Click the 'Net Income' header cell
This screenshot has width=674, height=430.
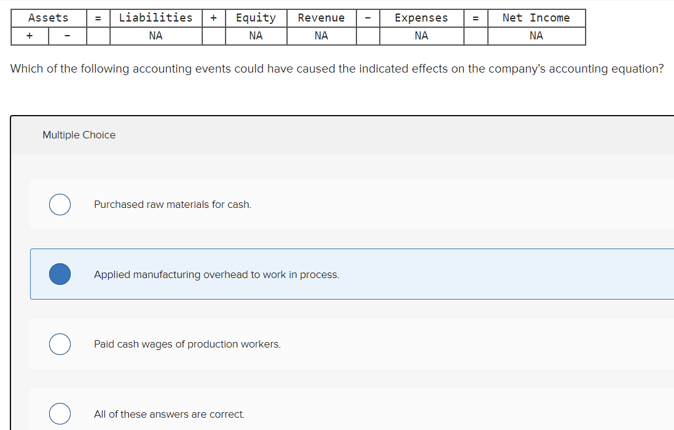(x=536, y=18)
